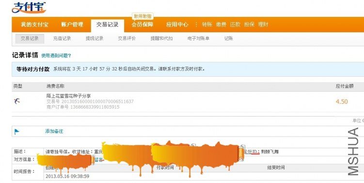Click the 还款 shortcut link

(235, 25)
